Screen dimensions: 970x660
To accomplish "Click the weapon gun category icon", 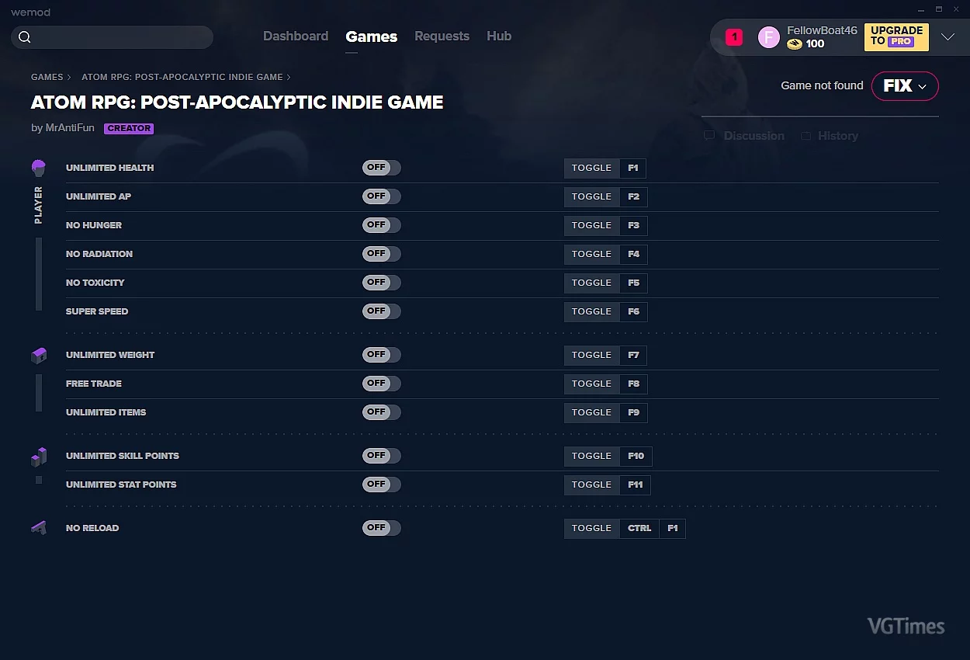I will 39,528.
